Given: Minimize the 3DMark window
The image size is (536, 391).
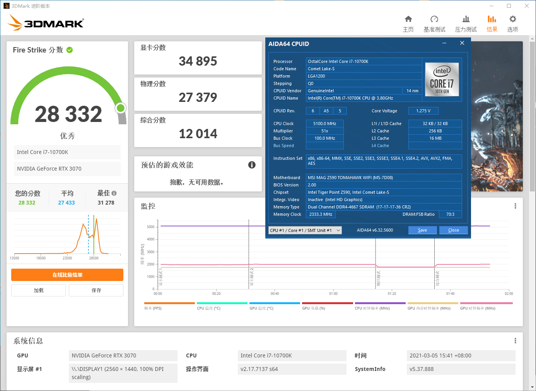Looking at the screenshot, I should 492,6.
